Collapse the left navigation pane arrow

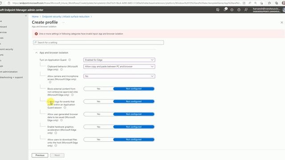click(x=26, y=16)
